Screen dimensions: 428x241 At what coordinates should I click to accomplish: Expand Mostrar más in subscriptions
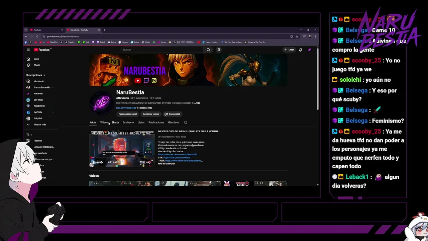coord(37,125)
